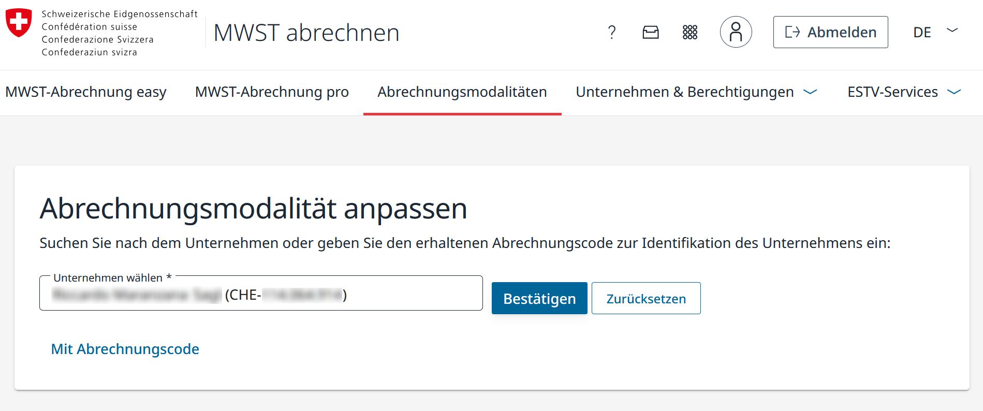This screenshot has height=411, width=983.
Task: Click the Zurücksetzen button
Action: coord(646,298)
